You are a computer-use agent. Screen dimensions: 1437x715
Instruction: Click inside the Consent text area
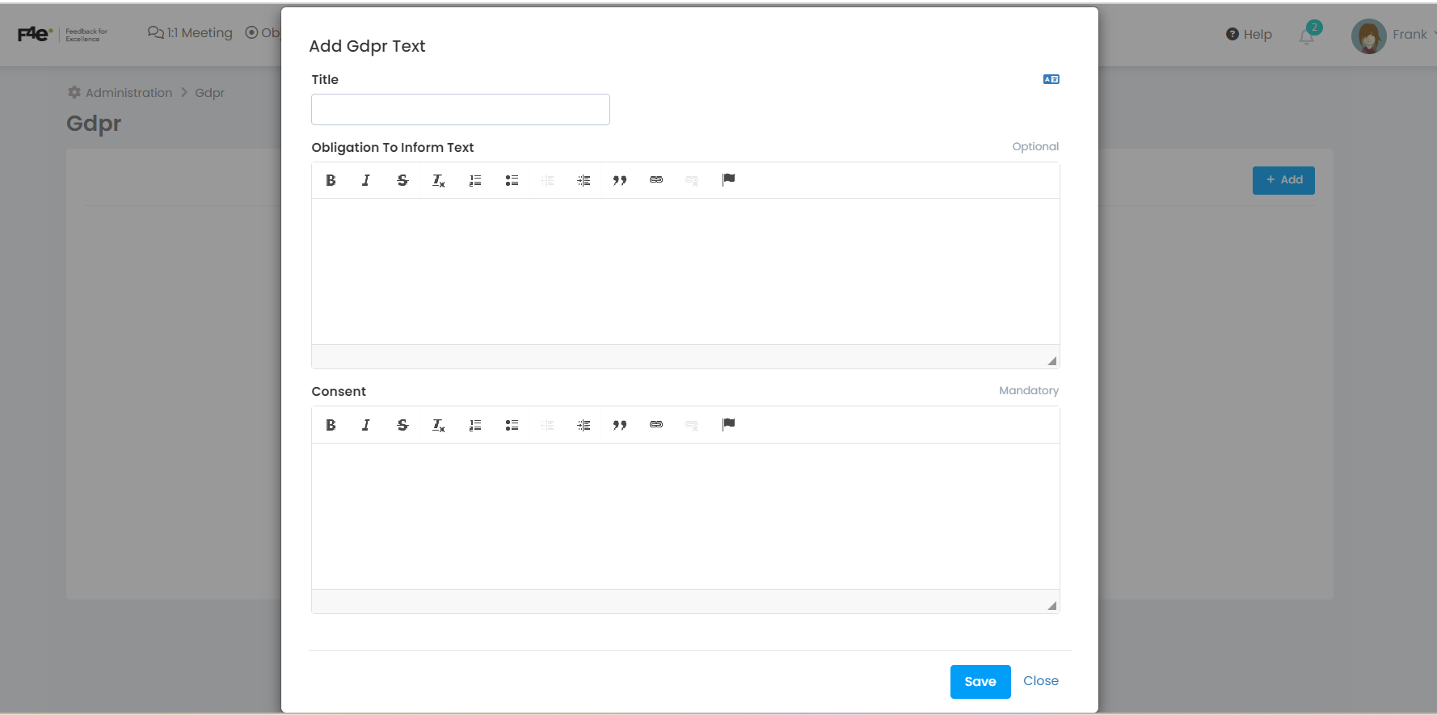point(685,515)
